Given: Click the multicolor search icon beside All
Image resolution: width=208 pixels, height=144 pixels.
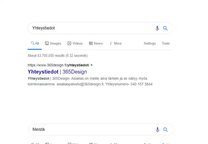Looking at the screenshot, I should (32, 43).
